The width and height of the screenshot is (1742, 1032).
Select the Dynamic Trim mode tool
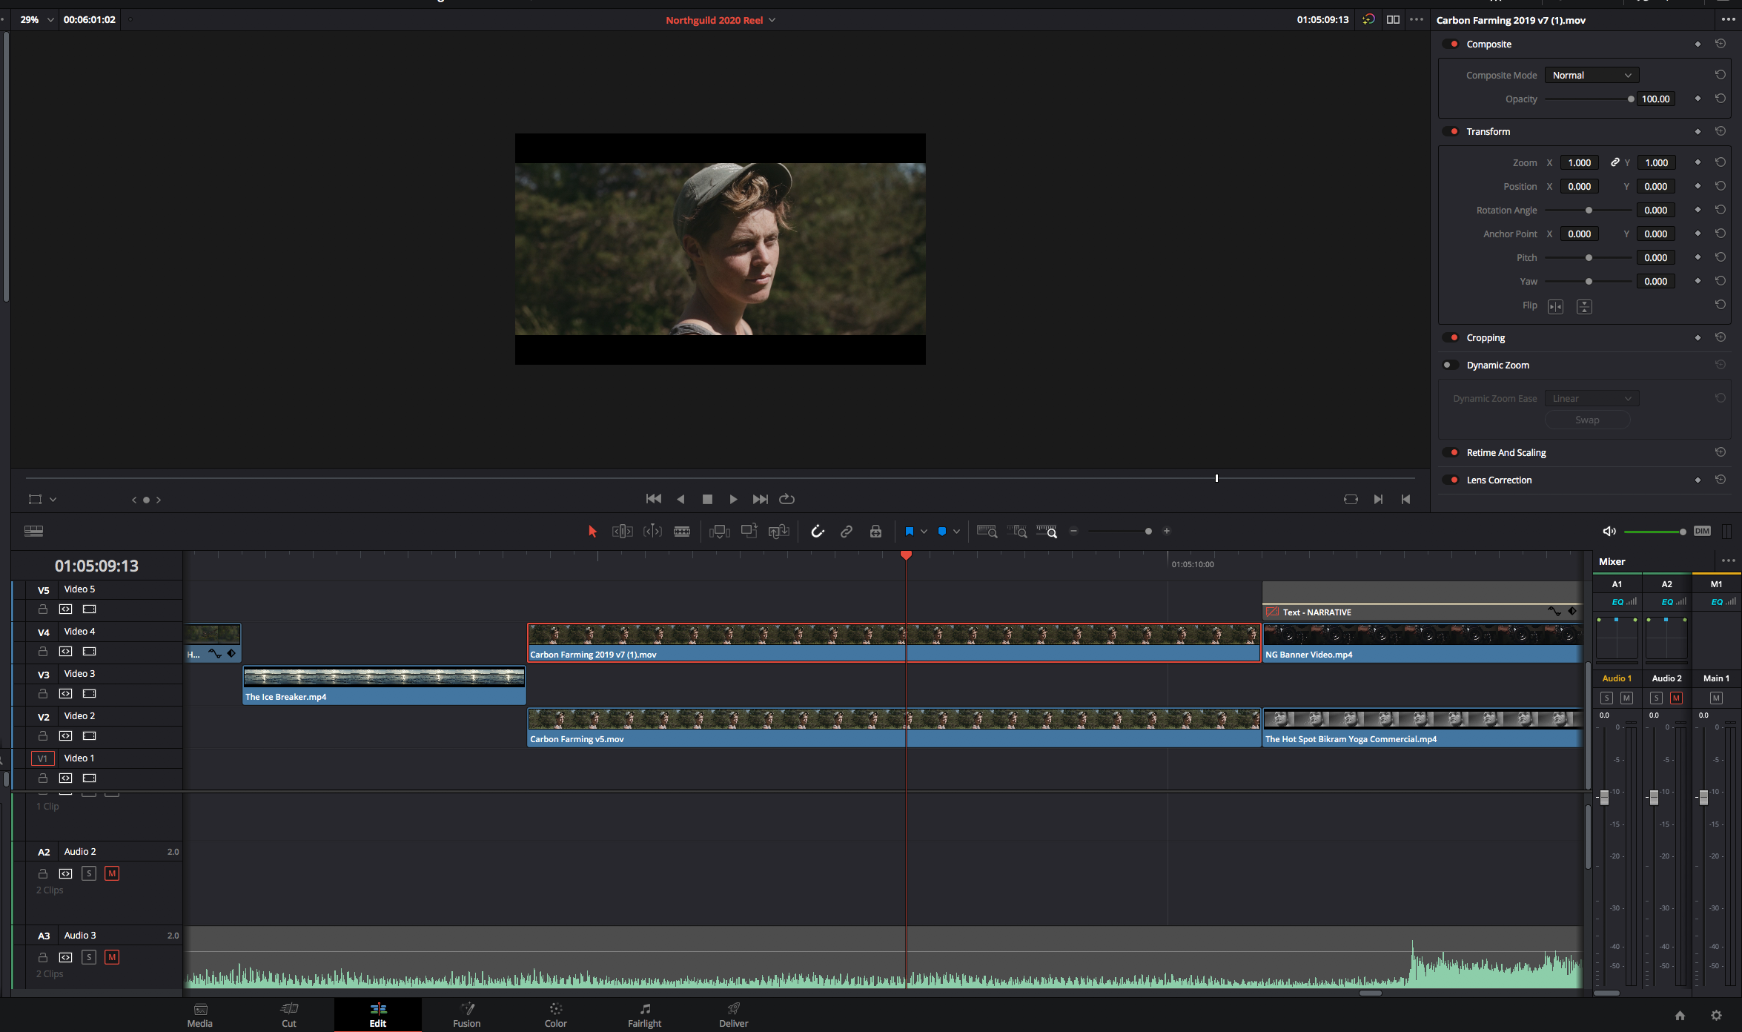(652, 532)
